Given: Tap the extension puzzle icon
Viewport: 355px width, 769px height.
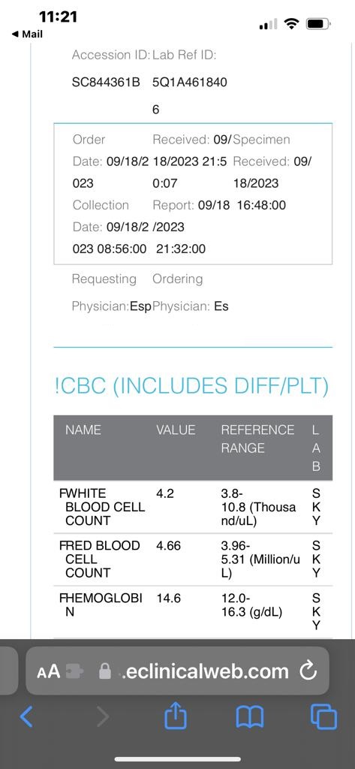Looking at the screenshot, I should tap(74, 671).
